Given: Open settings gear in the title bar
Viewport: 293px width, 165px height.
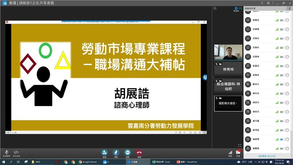Looking at the screenshot, I should [x=268, y=3].
